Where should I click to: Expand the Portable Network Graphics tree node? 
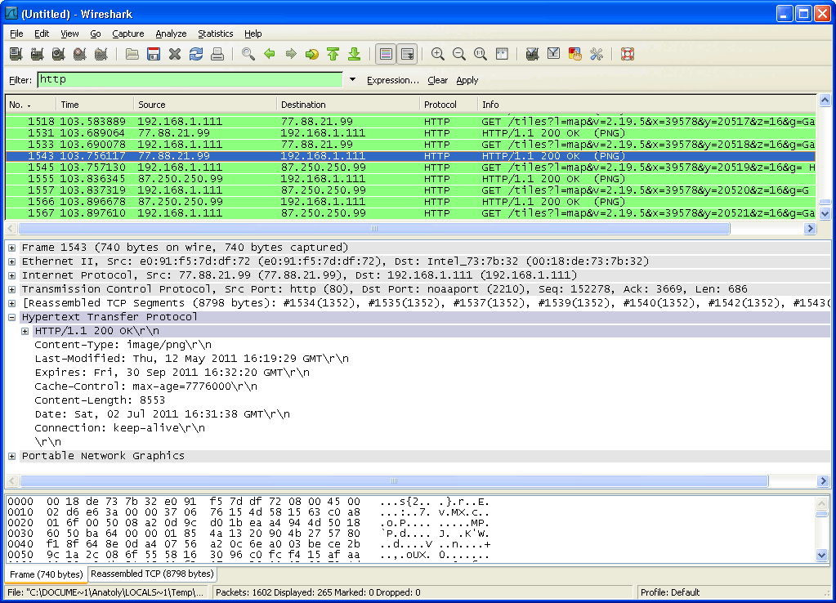tap(12, 456)
